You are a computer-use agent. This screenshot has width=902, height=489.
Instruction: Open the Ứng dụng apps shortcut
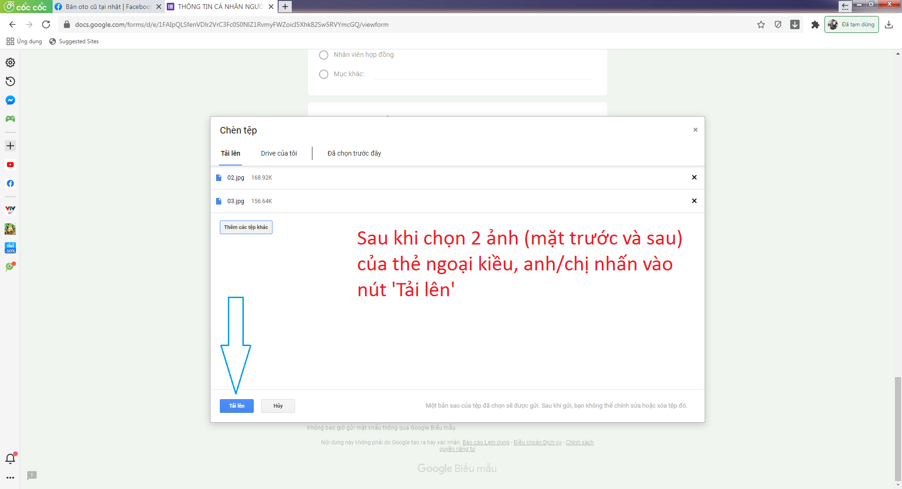(24, 41)
